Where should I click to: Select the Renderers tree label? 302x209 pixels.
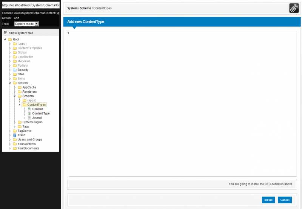[x=29, y=92]
